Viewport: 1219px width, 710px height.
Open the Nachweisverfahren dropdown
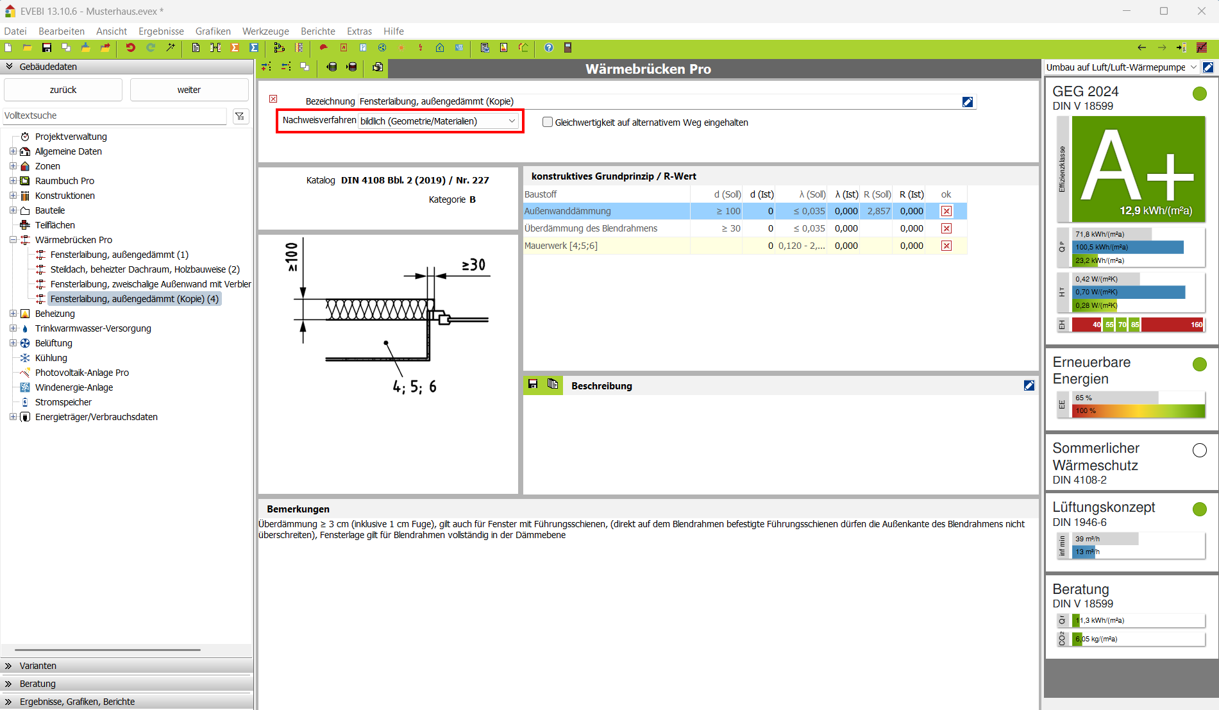pos(439,121)
